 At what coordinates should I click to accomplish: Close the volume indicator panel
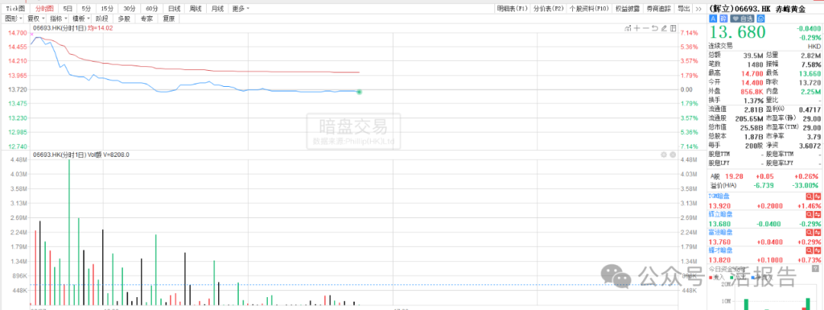coord(672,155)
